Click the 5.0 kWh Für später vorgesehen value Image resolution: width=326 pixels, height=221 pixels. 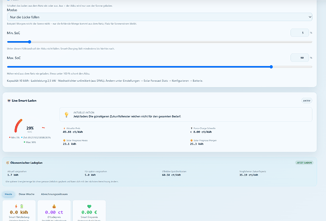[x=90, y=175]
